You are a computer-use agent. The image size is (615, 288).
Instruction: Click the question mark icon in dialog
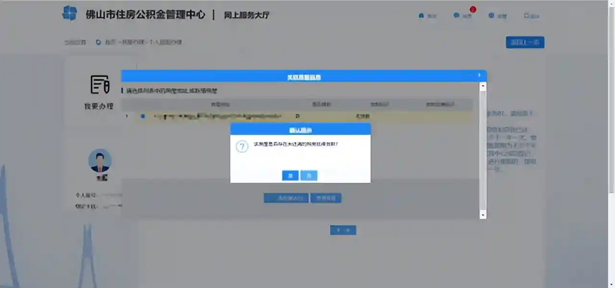tap(242, 147)
